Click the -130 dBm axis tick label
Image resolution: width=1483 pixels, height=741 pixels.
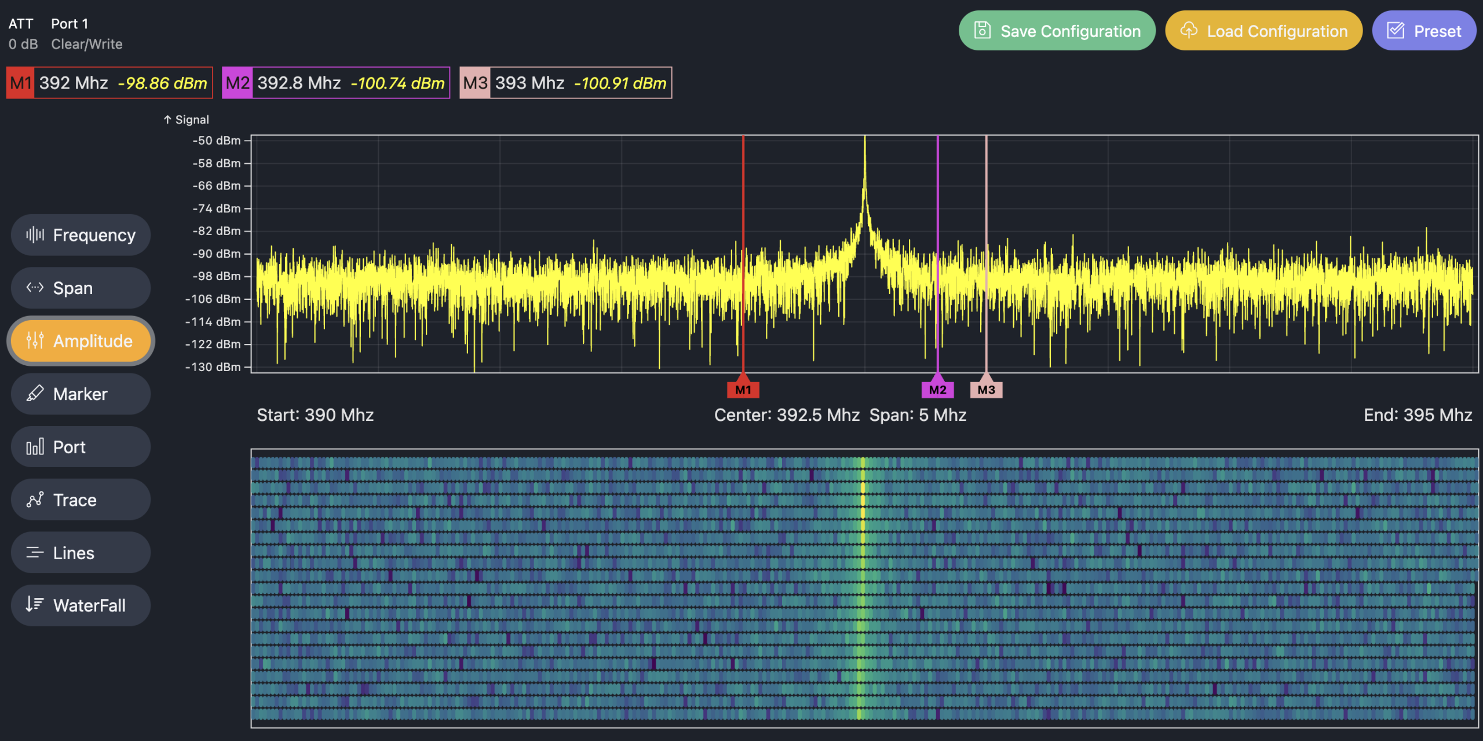(213, 367)
